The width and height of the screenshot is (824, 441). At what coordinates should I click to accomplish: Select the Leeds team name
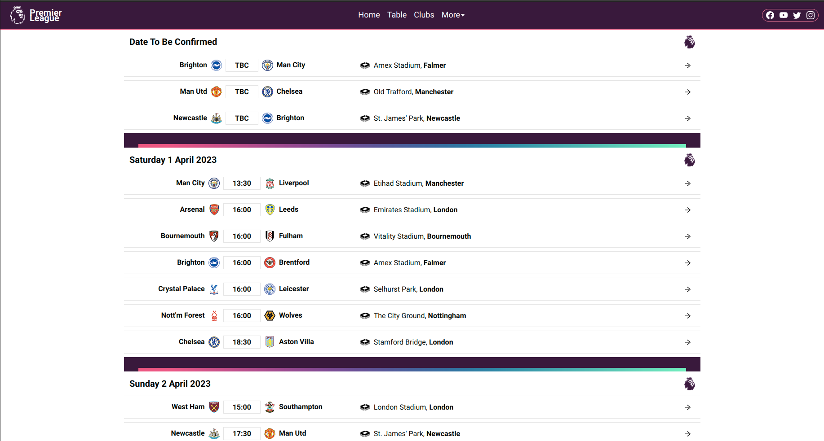(288, 210)
